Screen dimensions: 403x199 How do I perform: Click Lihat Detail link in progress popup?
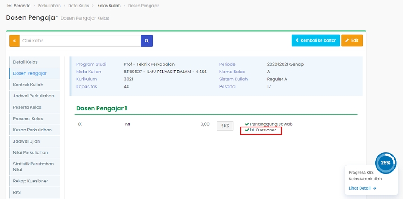[x=362, y=188]
